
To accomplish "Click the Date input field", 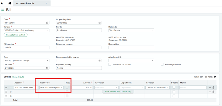I will click(x=26, y=23).
